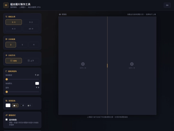Click the border width slider handle

point(7,79)
